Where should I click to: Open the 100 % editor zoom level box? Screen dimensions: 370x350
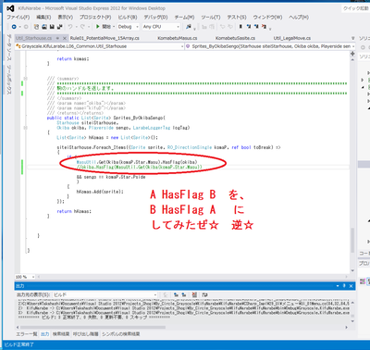tap(25, 277)
